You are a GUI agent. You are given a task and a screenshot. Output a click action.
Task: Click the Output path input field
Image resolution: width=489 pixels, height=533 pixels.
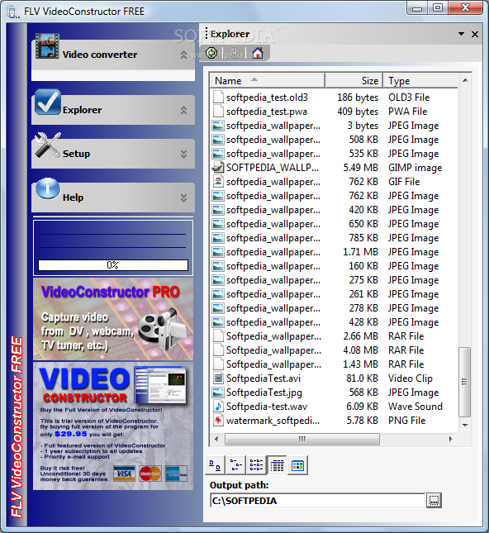click(317, 501)
